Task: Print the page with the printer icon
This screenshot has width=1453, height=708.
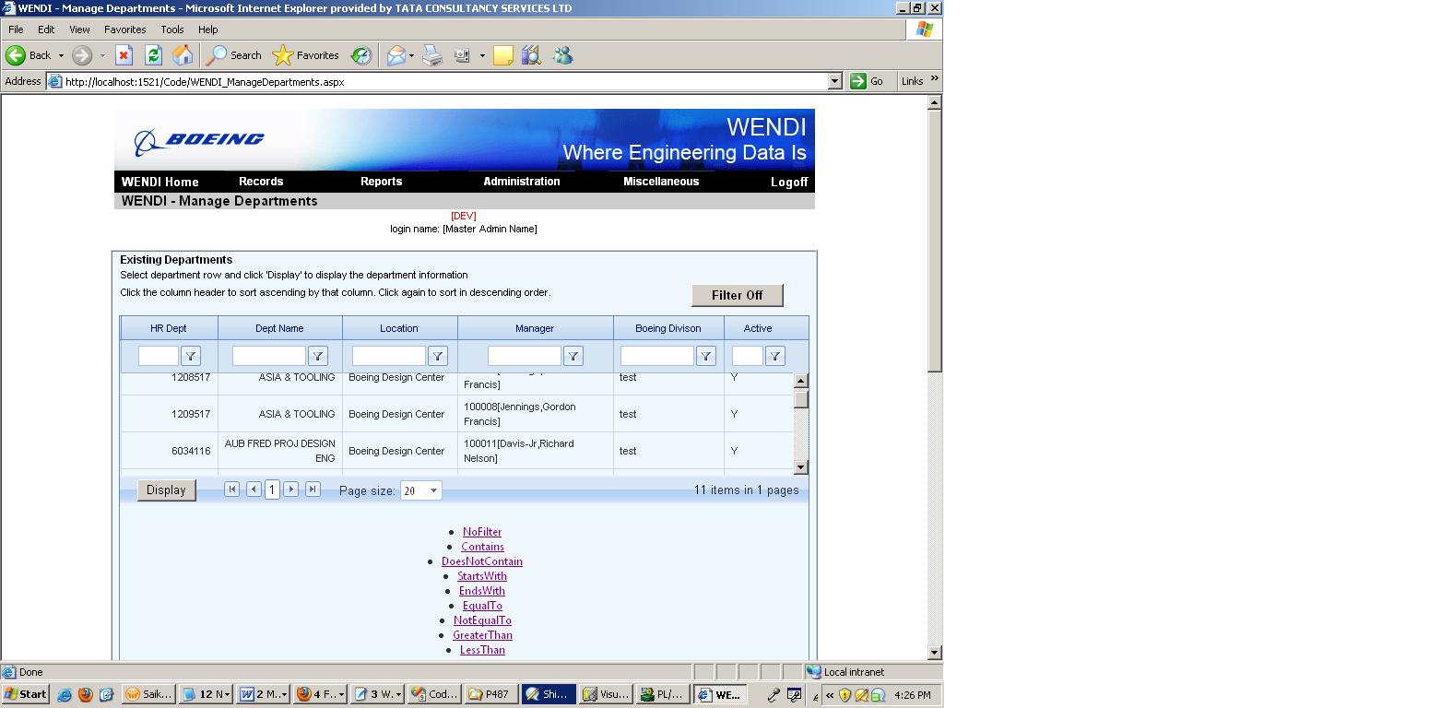Action: click(x=432, y=55)
